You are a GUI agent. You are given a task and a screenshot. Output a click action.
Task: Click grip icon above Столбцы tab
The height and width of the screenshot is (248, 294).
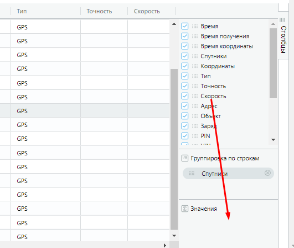click(282, 20)
